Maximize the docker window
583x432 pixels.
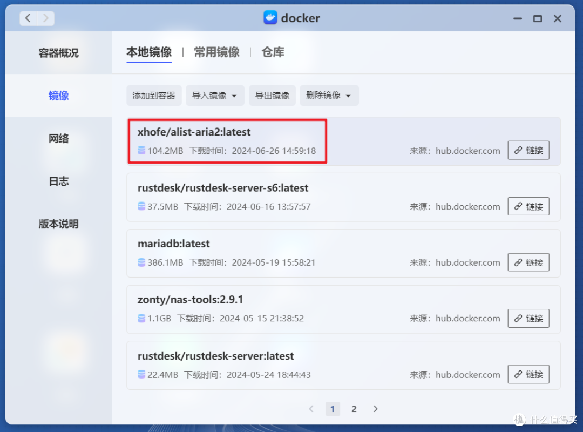[537, 18]
